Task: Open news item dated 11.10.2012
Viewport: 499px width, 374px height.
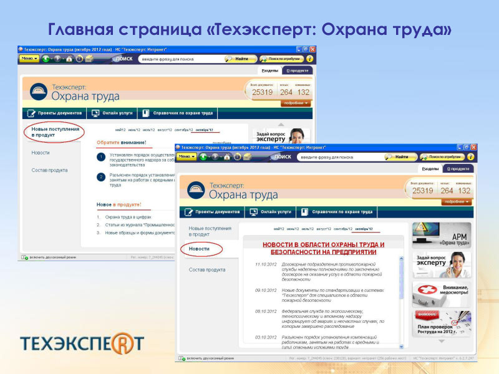Action: coord(332,272)
